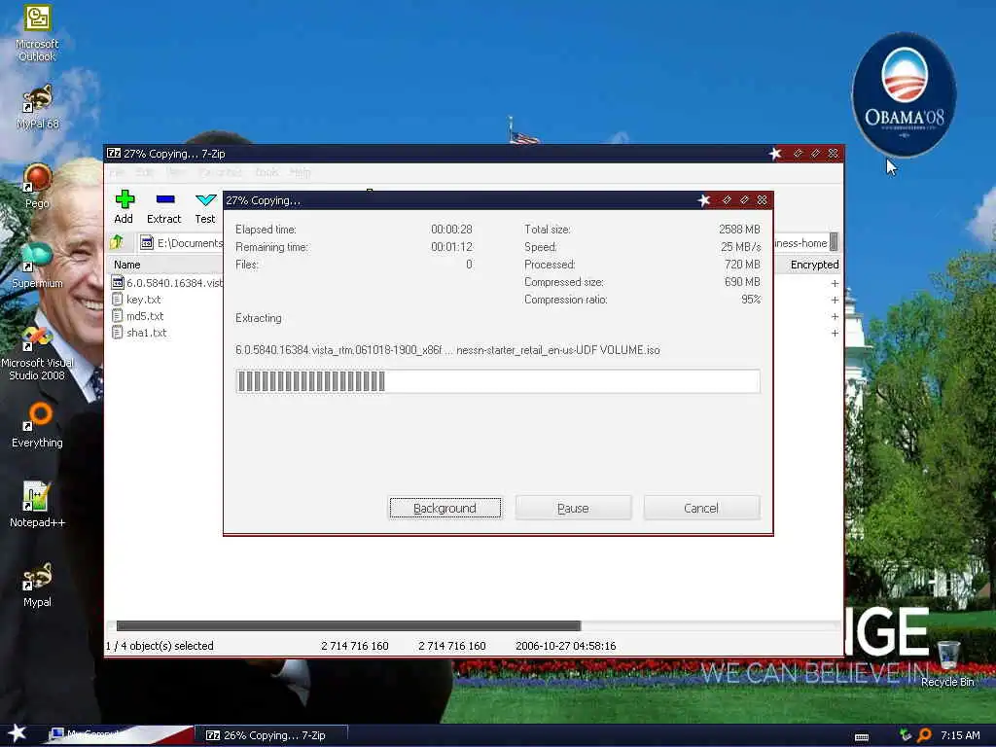Select sha1.txt in the file list
The height and width of the screenshot is (747, 996).
[146, 333]
